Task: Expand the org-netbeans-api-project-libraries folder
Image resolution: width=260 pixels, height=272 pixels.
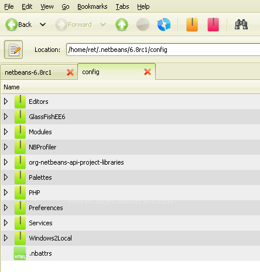Action: point(6,162)
